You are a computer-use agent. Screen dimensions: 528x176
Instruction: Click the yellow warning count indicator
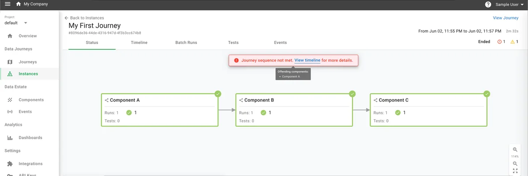514,42
